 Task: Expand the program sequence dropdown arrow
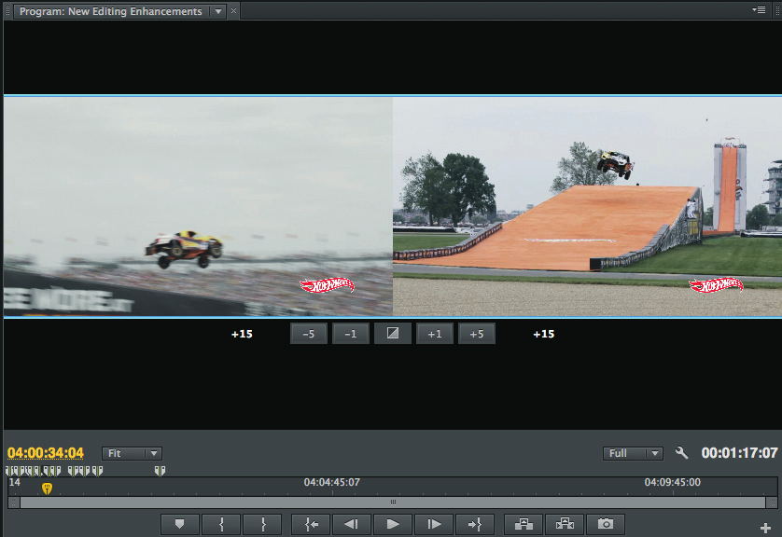tap(218, 11)
